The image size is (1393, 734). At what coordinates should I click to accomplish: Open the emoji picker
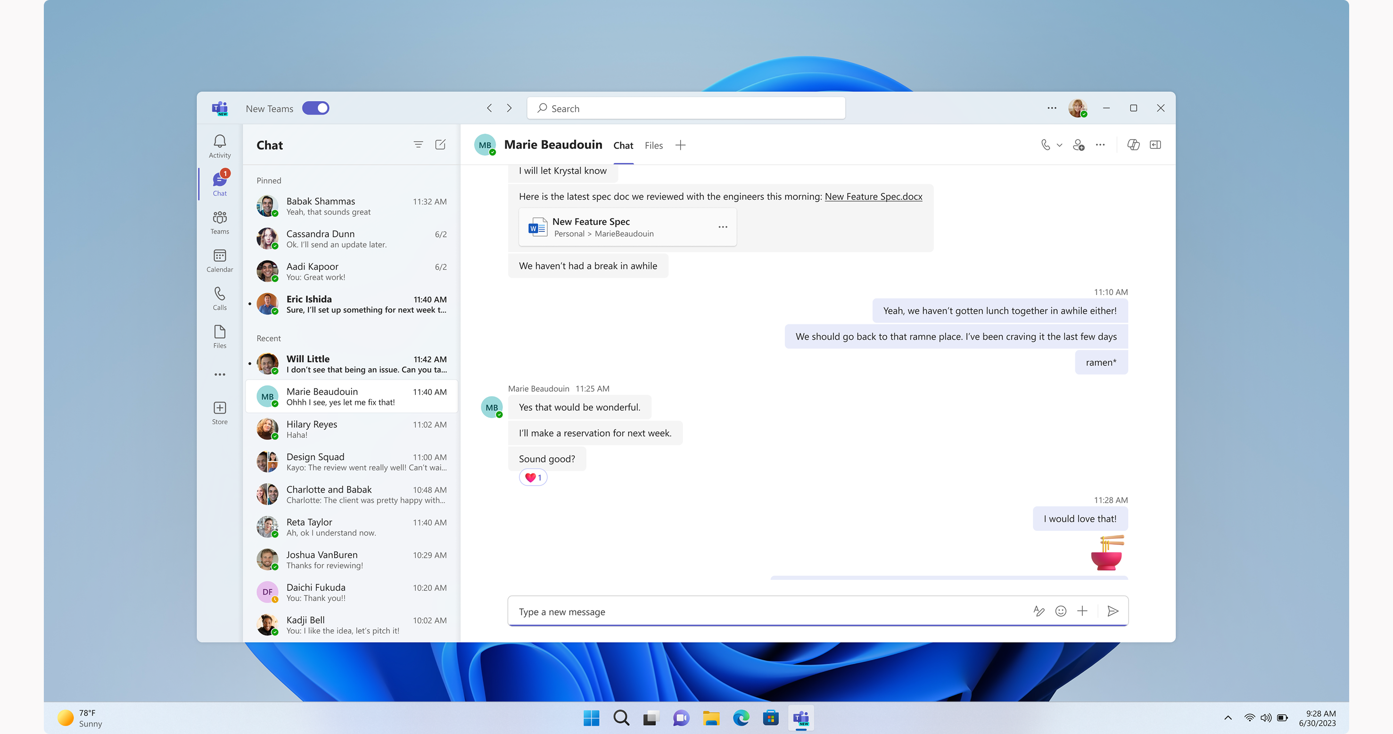pyautogui.click(x=1061, y=611)
